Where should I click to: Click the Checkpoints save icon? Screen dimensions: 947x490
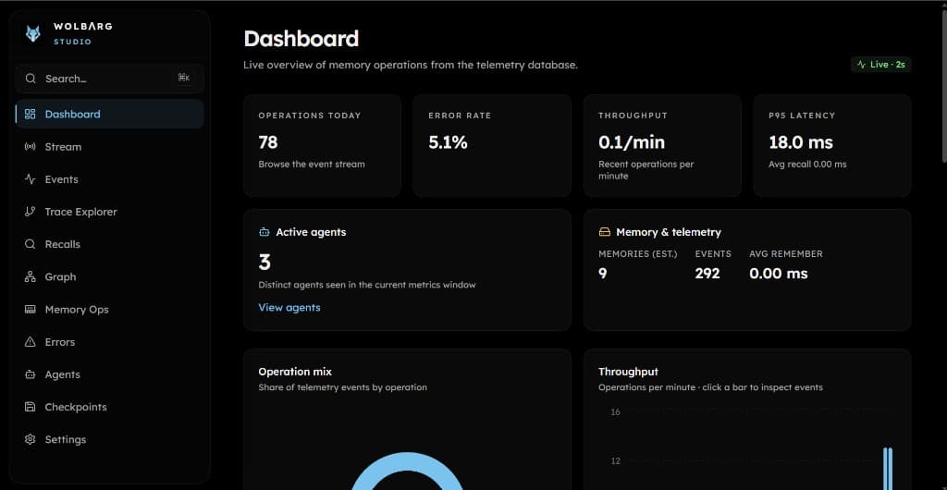coord(31,408)
